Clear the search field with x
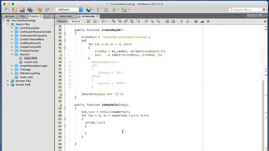The image size is (269, 151). coord(264,10)
